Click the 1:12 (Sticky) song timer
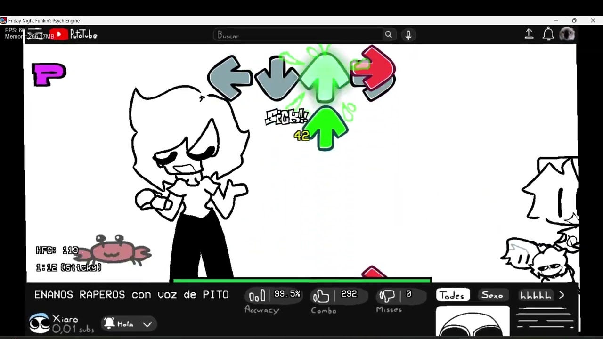The width and height of the screenshot is (603, 339). pyautogui.click(x=69, y=267)
